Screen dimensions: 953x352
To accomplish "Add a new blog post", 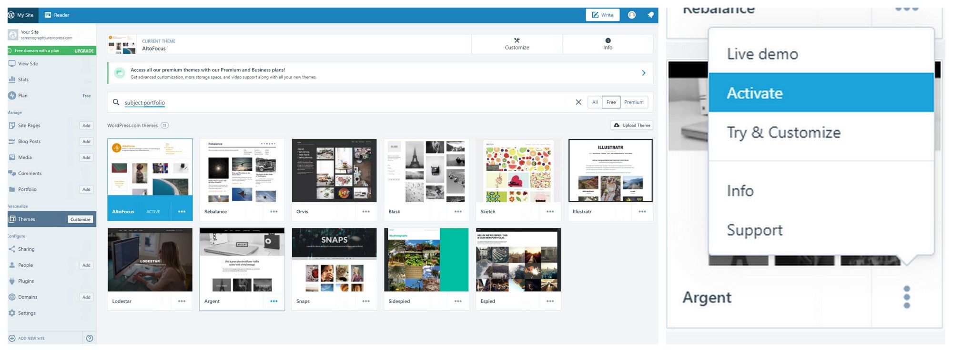I will 86,142.
